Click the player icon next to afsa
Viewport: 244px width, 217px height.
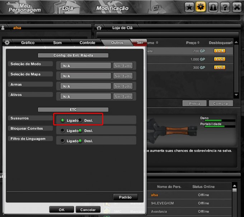click(3, 27)
